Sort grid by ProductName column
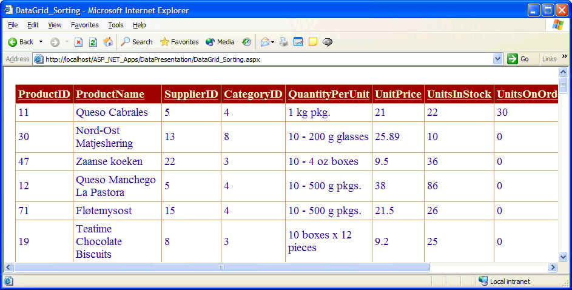Viewport: 572px width, 290px height. [110, 94]
